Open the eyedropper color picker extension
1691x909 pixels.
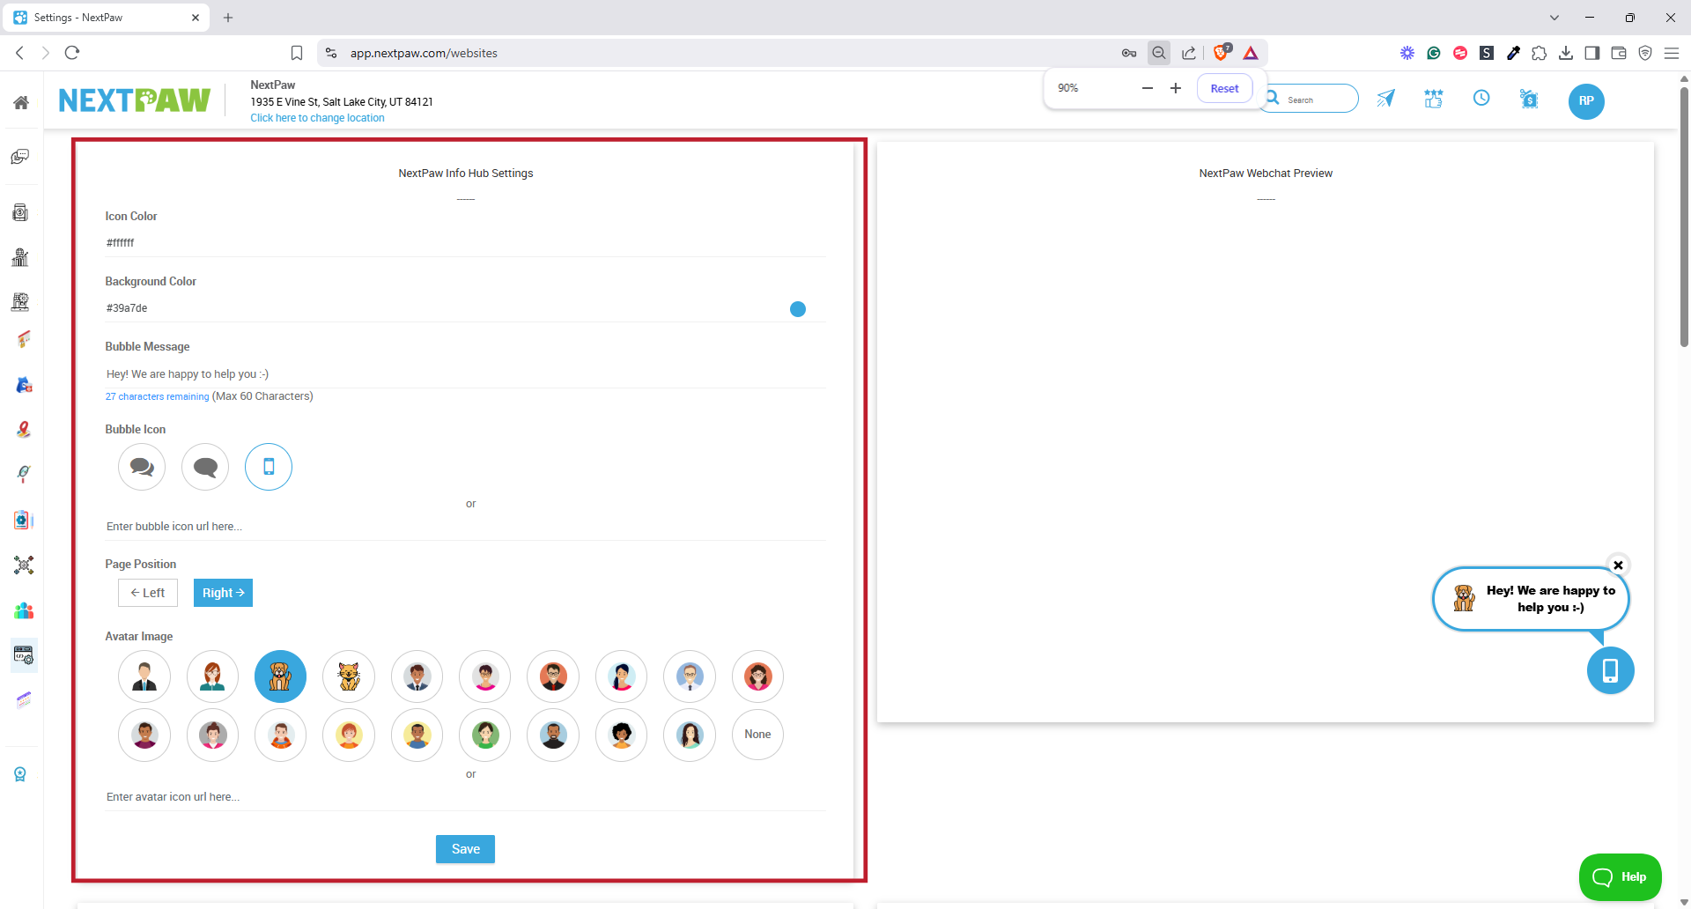1513,53
